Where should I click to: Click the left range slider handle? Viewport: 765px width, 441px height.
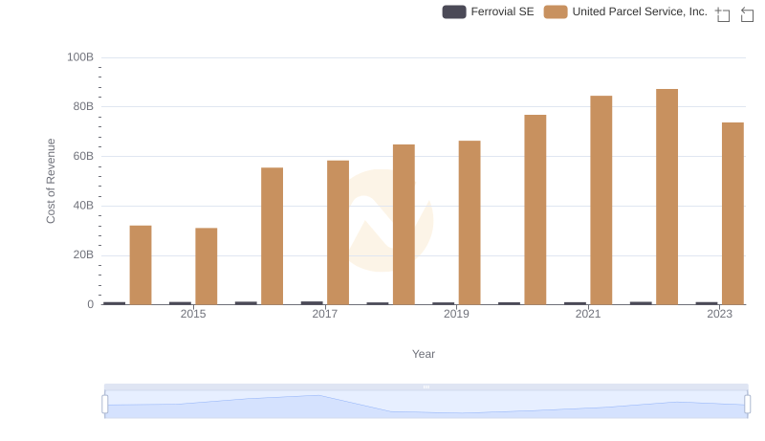click(105, 405)
